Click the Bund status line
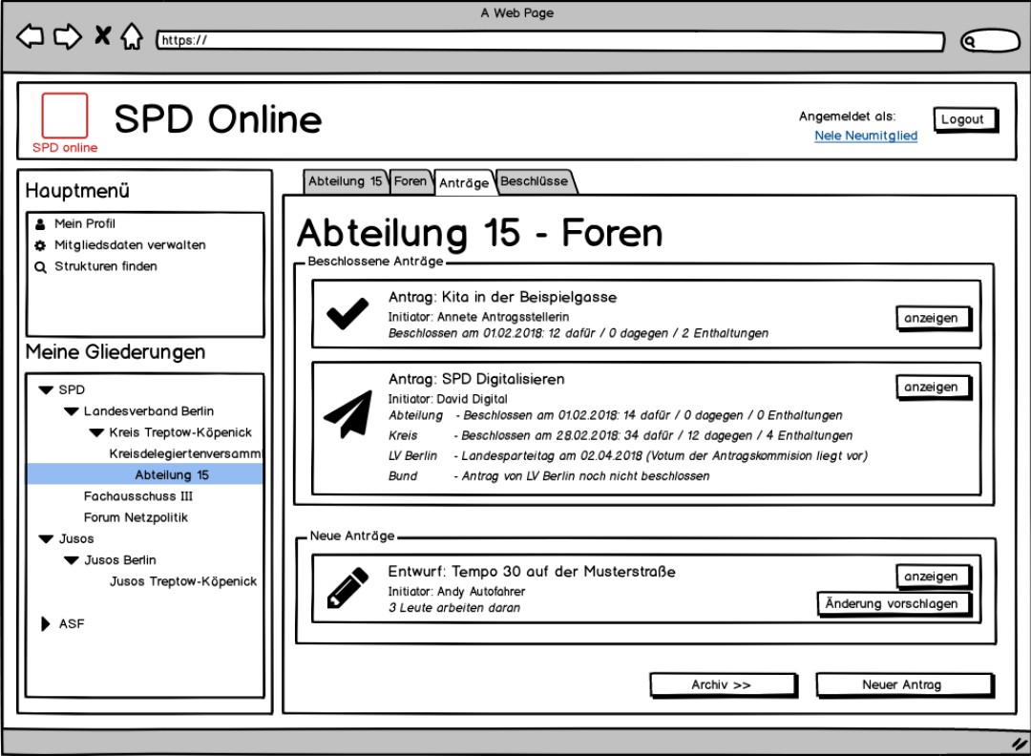Image resolution: width=1031 pixels, height=756 pixels. [x=548, y=476]
